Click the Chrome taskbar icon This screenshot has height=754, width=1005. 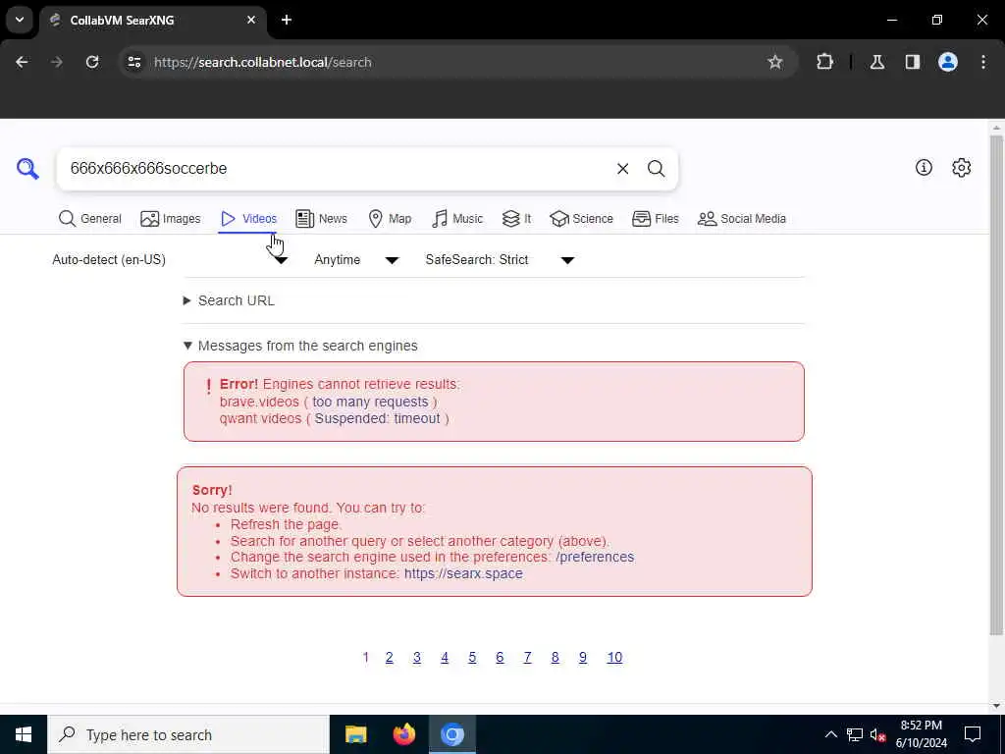(x=451, y=734)
